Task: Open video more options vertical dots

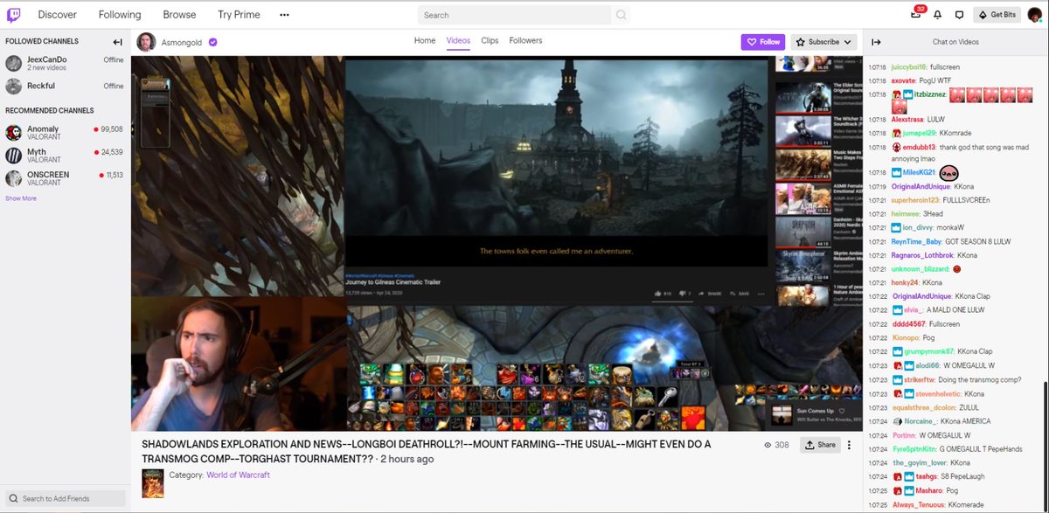Action: [x=849, y=445]
